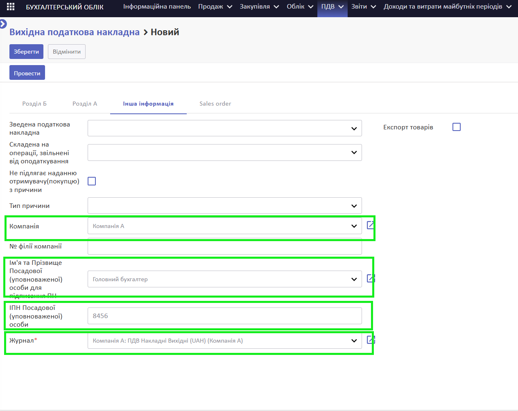This screenshot has height=411, width=518.
Task: Click the Тип причини label
Action: click(29, 205)
